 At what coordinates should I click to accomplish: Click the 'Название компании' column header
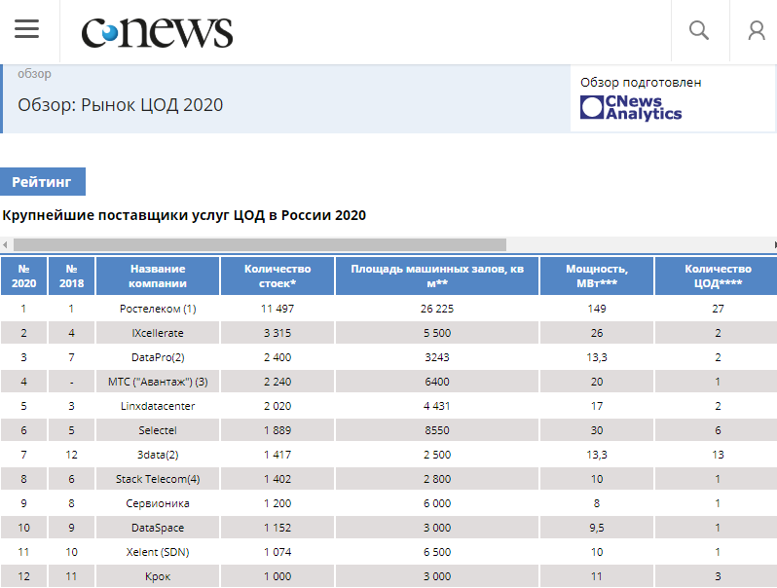[157, 276]
